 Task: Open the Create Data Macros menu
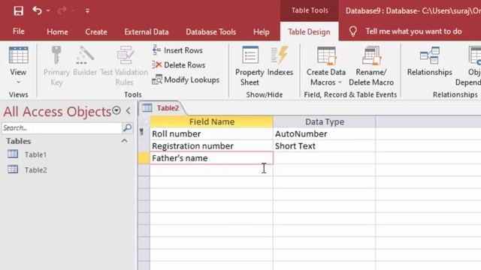(x=325, y=66)
